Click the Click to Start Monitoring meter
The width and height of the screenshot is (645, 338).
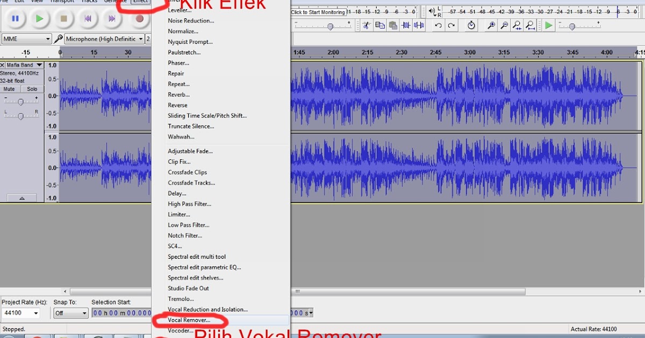point(318,12)
